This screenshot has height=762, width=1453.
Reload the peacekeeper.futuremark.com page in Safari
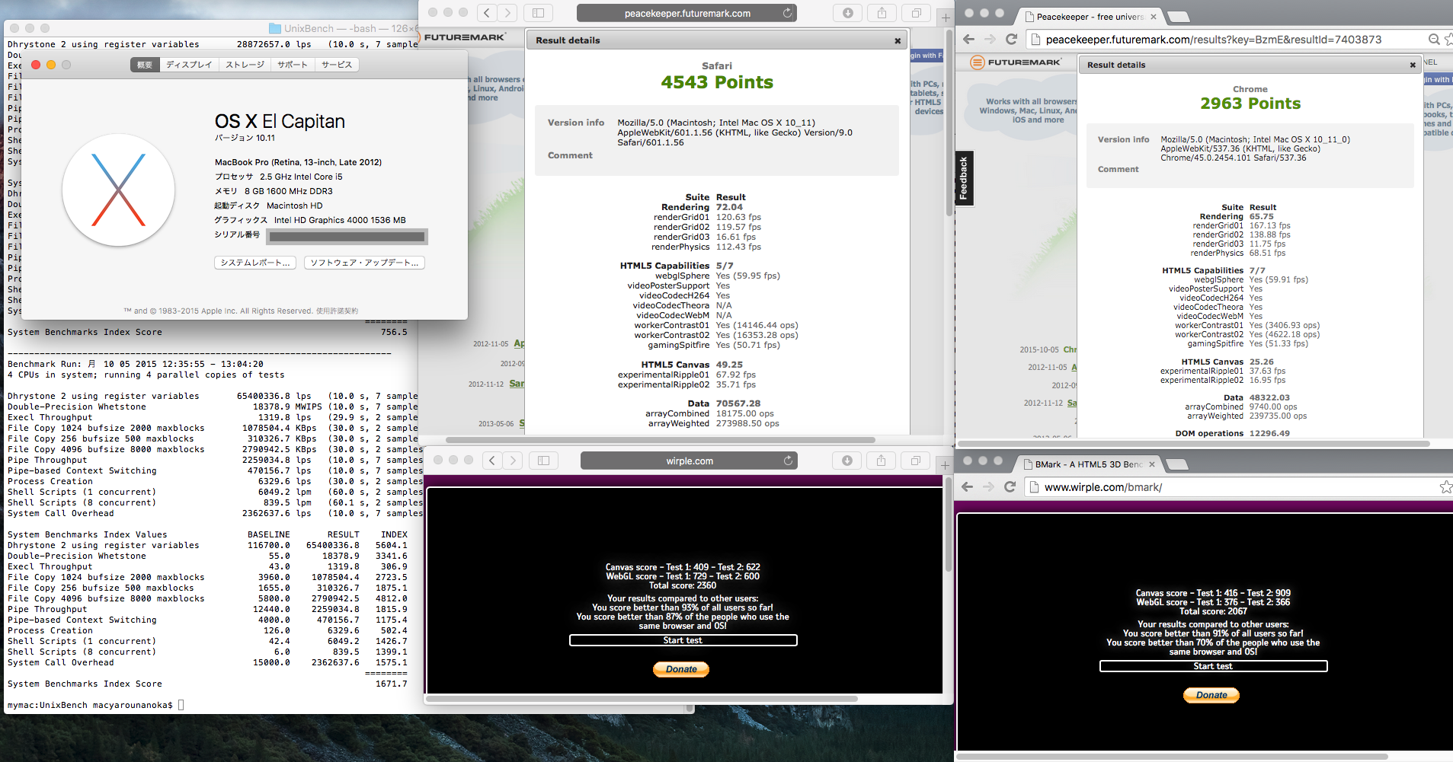click(787, 13)
